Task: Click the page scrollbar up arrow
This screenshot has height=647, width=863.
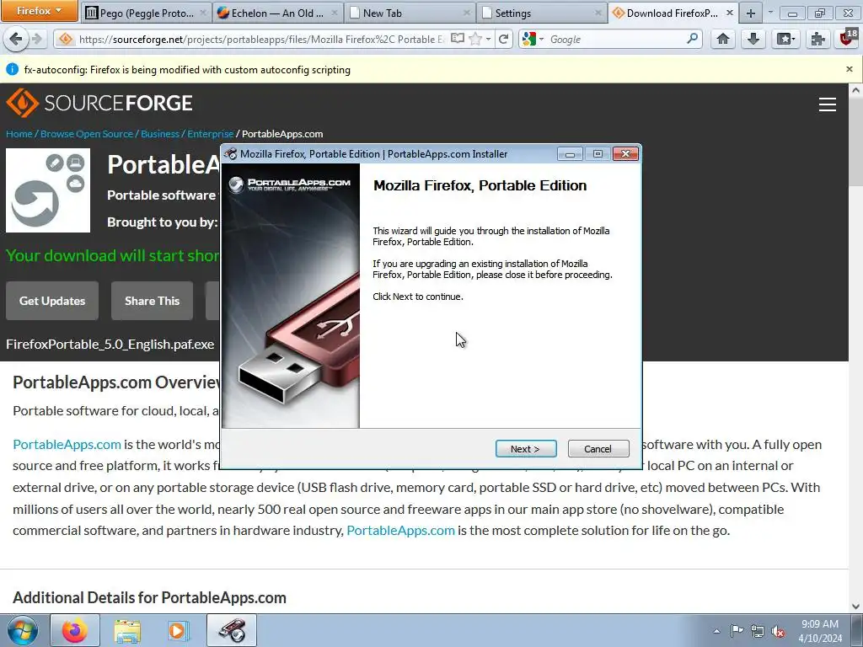Action: pyautogui.click(x=856, y=90)
